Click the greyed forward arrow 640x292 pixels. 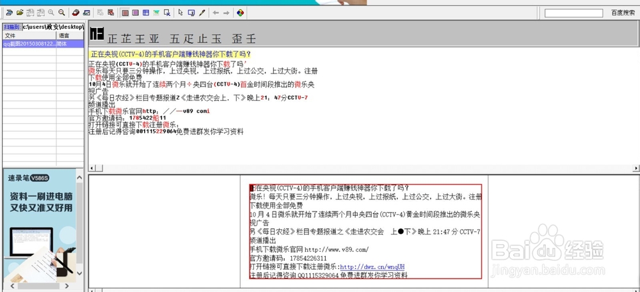coord(226,13)
